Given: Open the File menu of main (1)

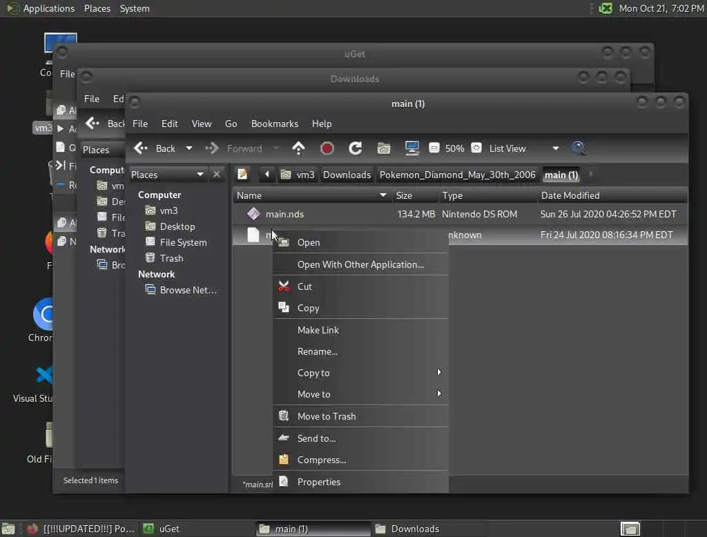Looking at the screenshot, I should 140,124.
